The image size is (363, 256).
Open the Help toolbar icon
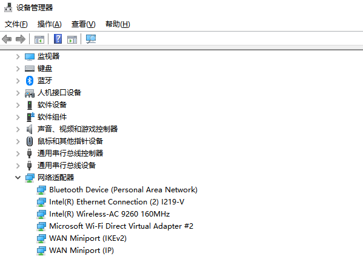point(58,39)
